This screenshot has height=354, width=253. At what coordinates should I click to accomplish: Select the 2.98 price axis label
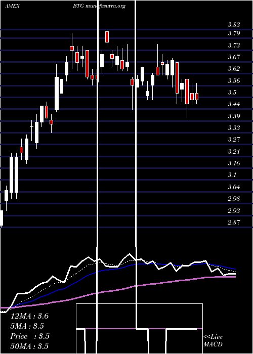(x=234, y=198)
